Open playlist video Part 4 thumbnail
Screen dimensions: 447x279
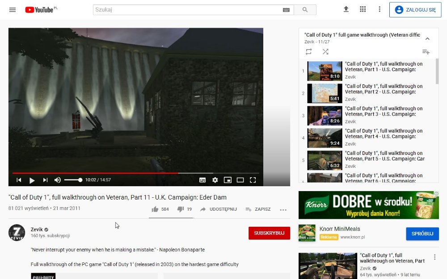point(325,138)
